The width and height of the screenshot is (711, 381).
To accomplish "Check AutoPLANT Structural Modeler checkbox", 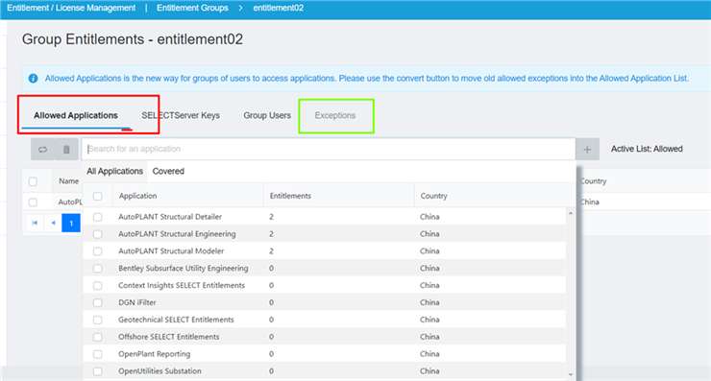I will pos(97,251).
